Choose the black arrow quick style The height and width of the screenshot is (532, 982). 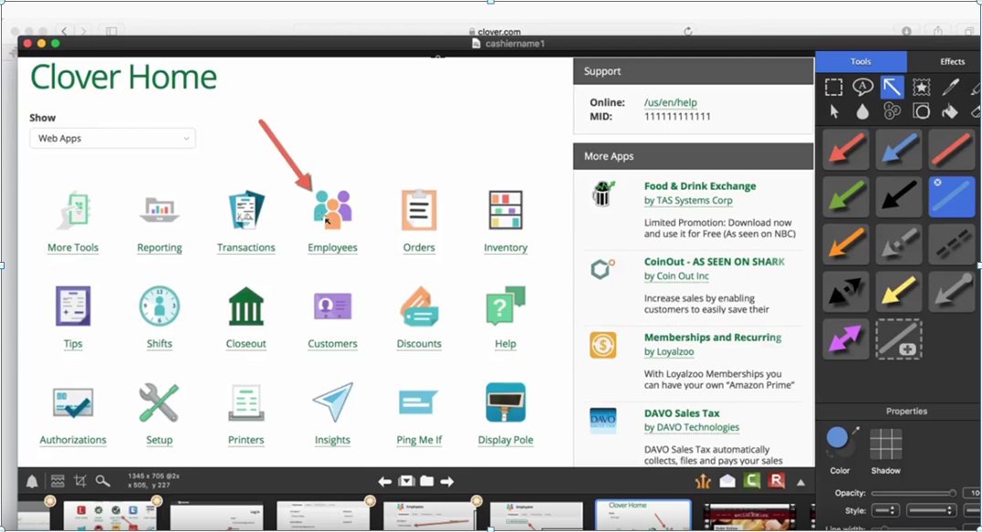click(899, 196)
